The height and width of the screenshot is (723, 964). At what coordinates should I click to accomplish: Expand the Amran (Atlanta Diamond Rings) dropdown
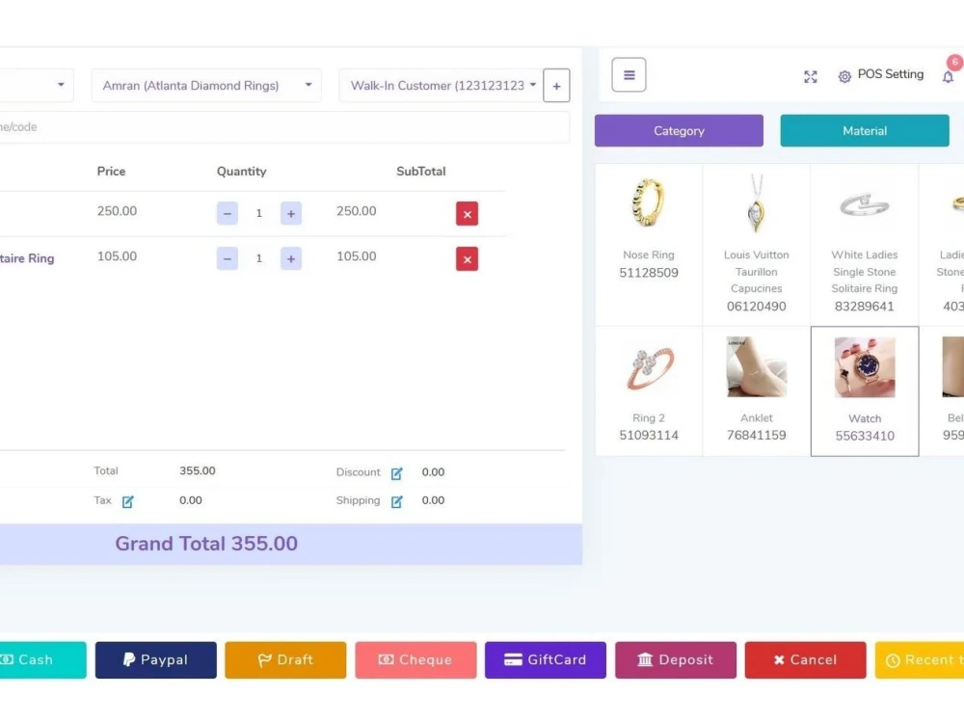pos(206,86)
